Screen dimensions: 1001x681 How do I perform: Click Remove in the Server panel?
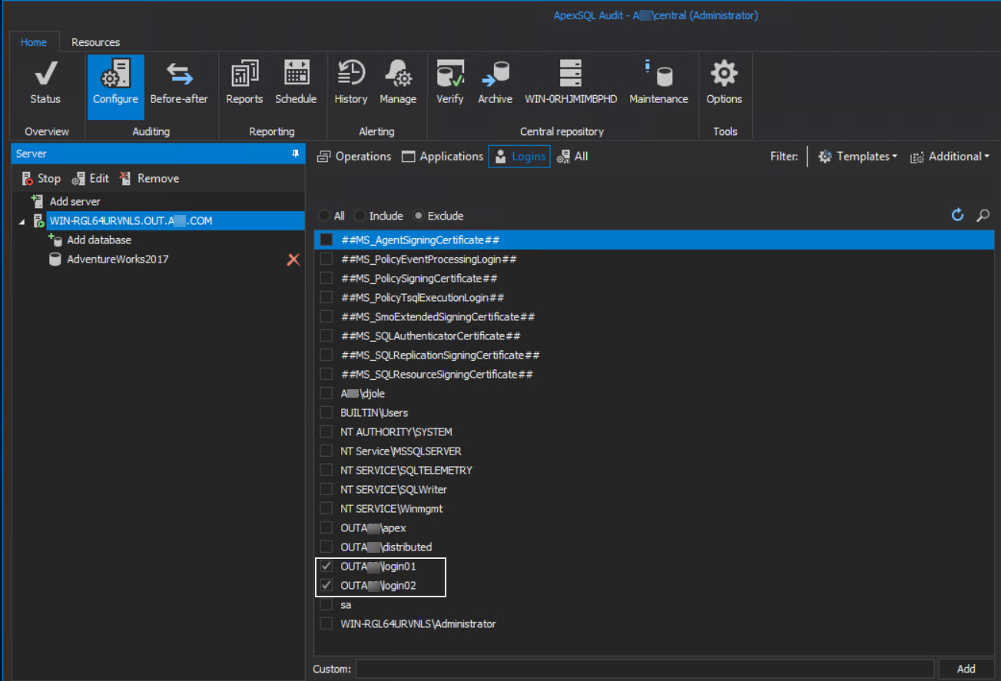click(149, 178)
